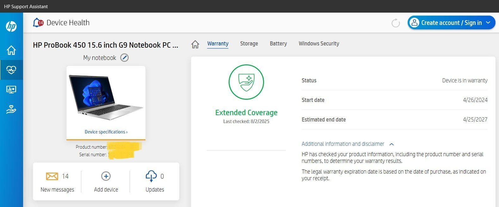The image size is (499, 207).
Task: Edit notebook name with pencil icon
Action: [125, 58]
